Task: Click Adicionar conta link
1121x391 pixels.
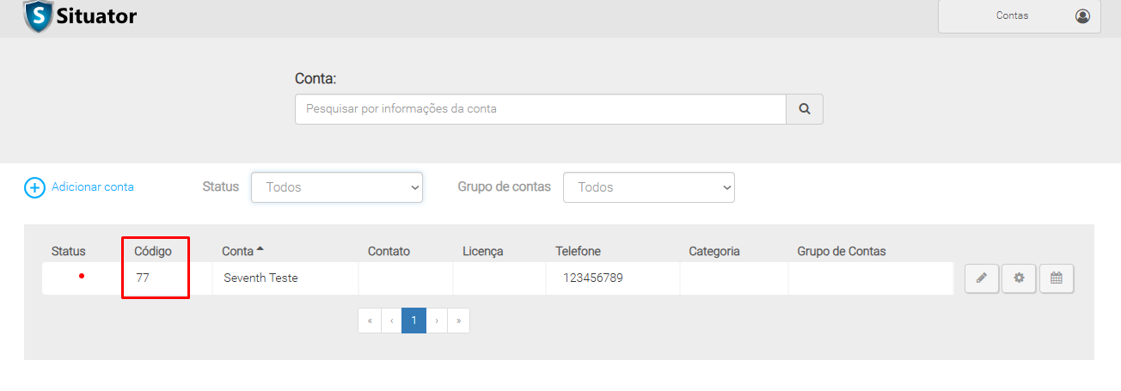Action: click(93, 186)
